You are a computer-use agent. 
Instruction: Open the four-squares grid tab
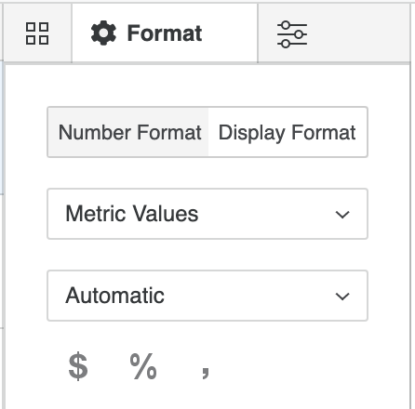tap(37, 33)
